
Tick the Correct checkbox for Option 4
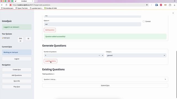point(144,21)
